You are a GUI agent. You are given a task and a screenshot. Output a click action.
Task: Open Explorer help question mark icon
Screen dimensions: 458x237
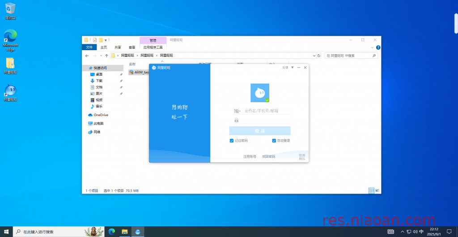(378, 47)
